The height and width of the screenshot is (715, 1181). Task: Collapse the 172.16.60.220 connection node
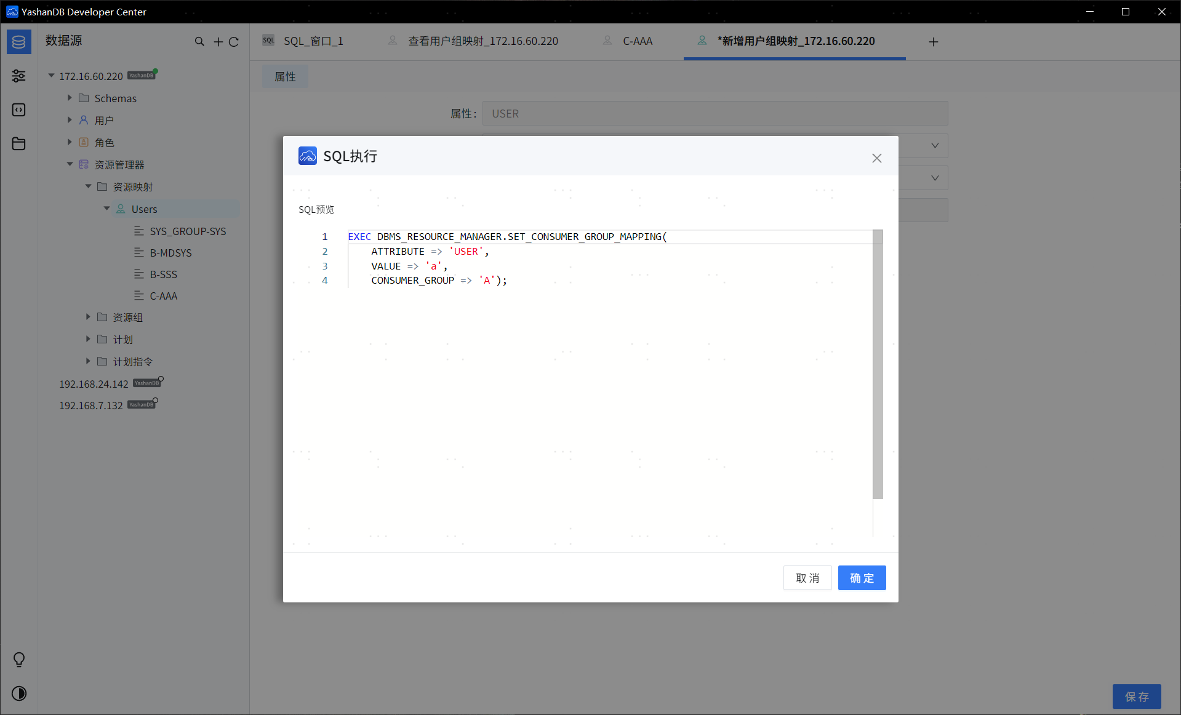pos(52,76)
